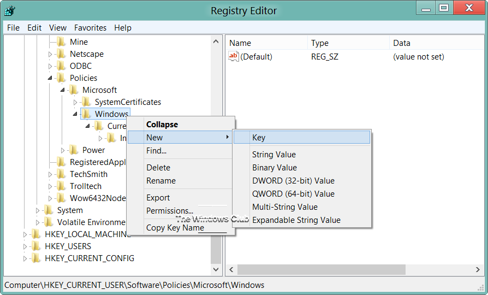Select the HKEY_CURRENT_CONFIG folder icon

(x=36, y=258)
